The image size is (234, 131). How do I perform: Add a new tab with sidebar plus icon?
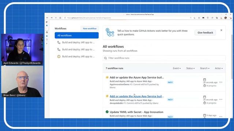point(47,44)
